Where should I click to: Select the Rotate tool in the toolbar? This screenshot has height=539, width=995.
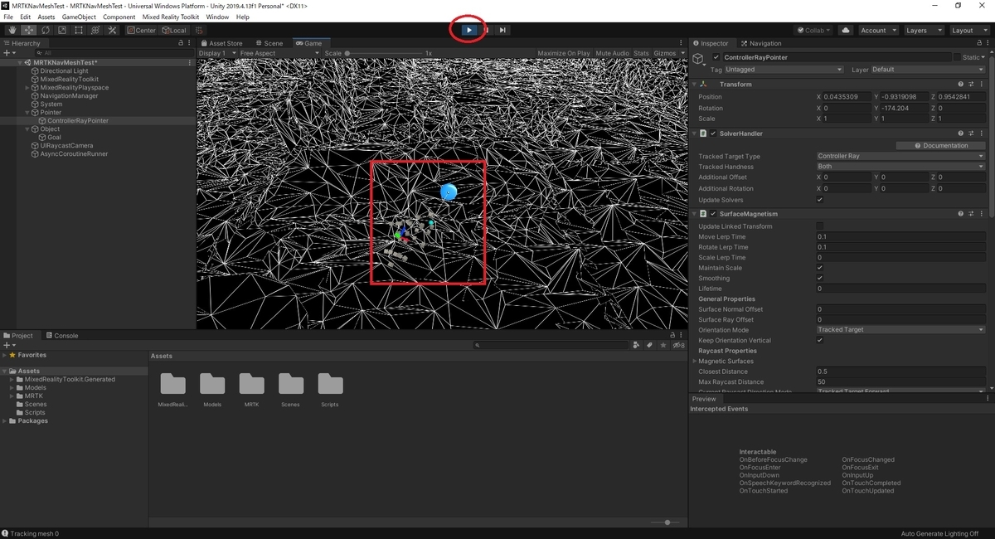pyautogui.click(x=45, y=30)
